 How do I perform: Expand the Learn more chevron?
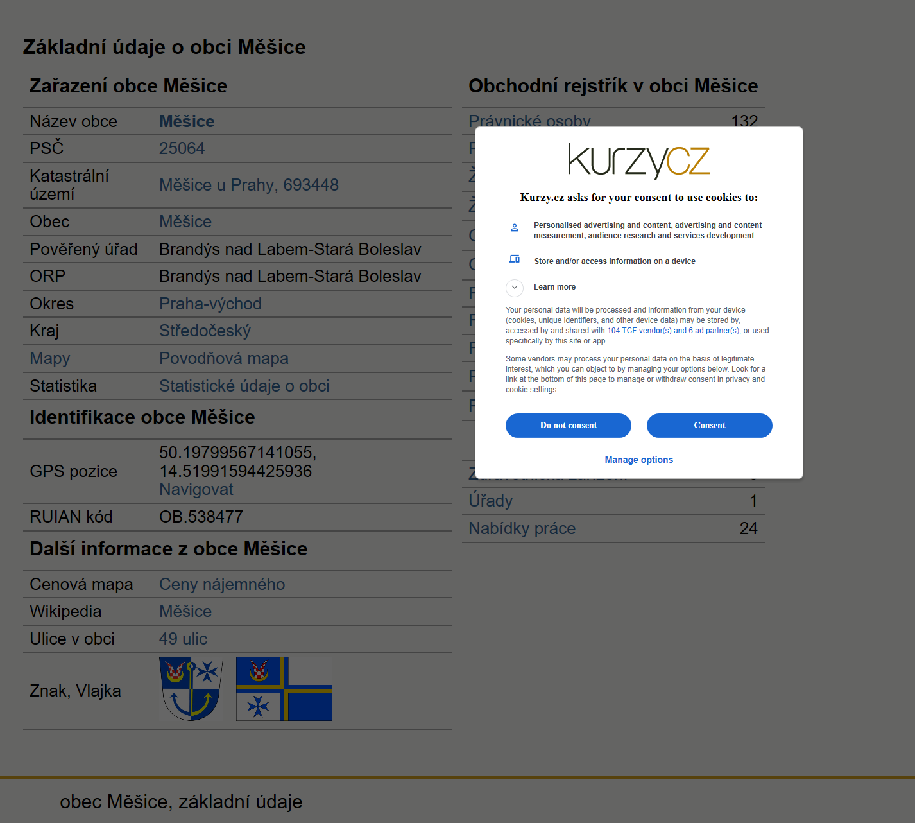[515, 288]
